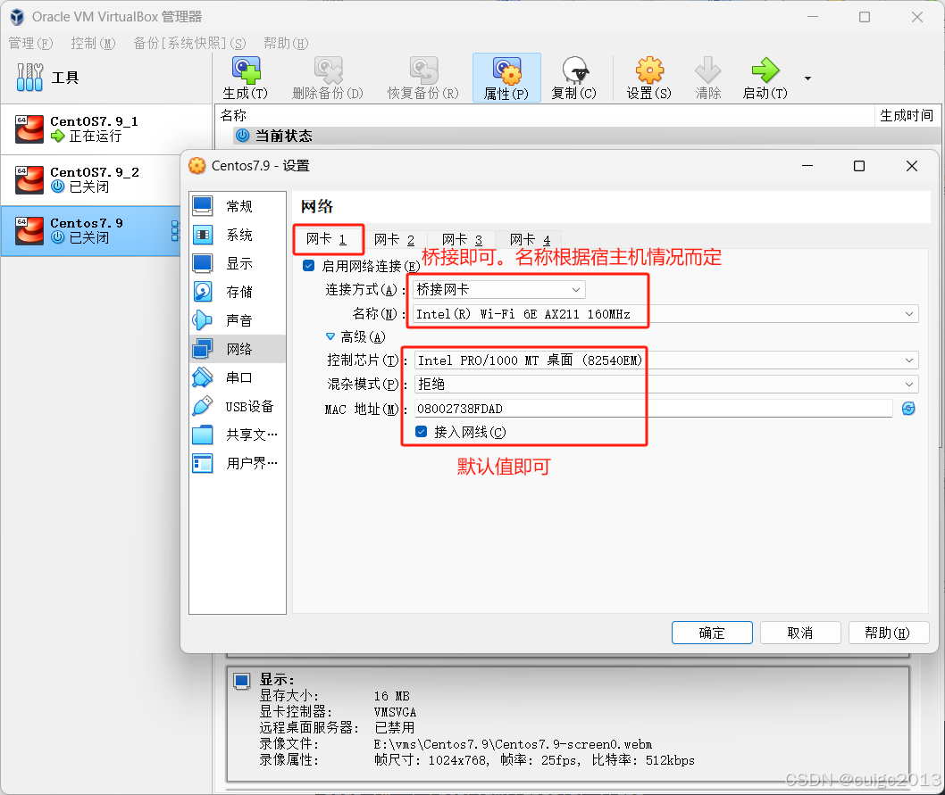This screenshot has height=795, width=945.
Task: Open 共享文件夹 settings category
Action: click(x=238, y=435)
